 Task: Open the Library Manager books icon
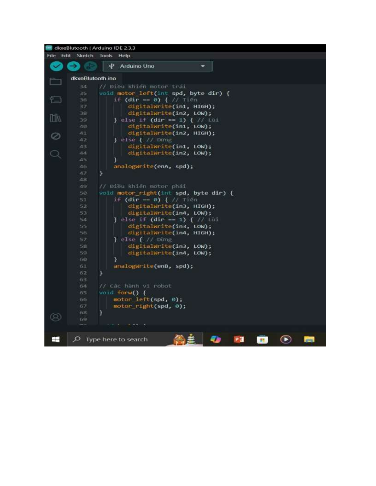(x=56, y=118)
